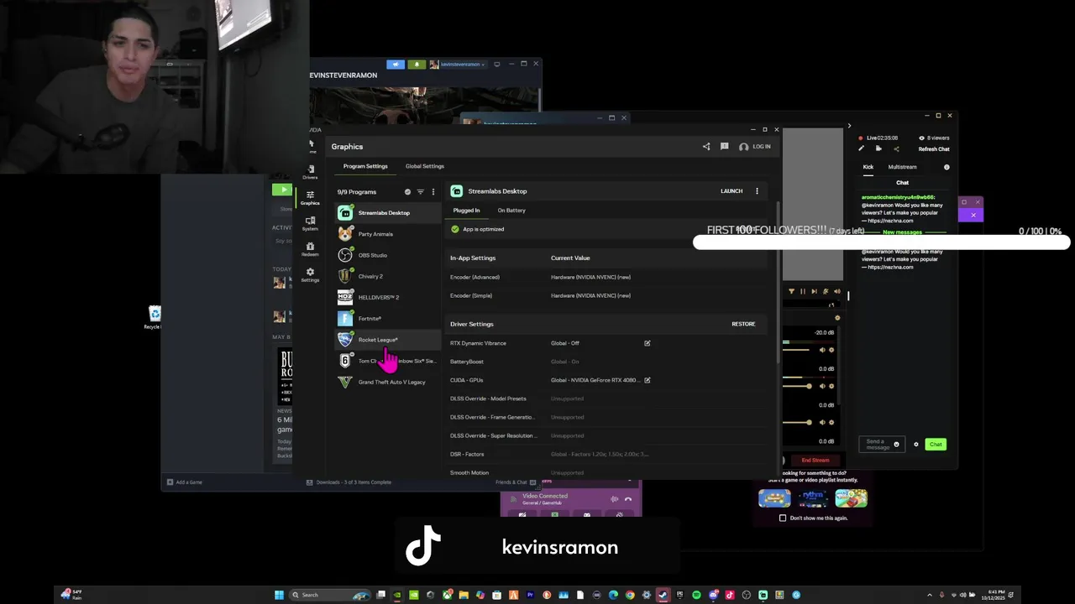Select Chivalry 2 in programs list

[388, 276]
